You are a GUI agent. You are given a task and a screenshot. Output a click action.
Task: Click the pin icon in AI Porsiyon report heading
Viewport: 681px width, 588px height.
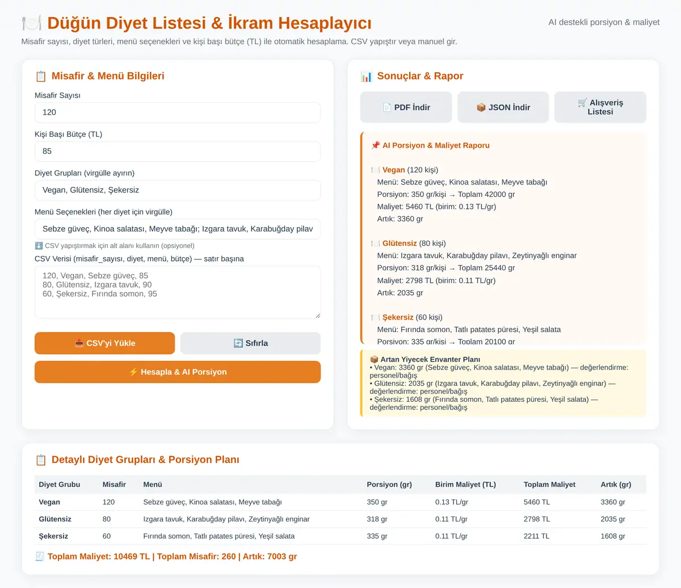[375, 145]
